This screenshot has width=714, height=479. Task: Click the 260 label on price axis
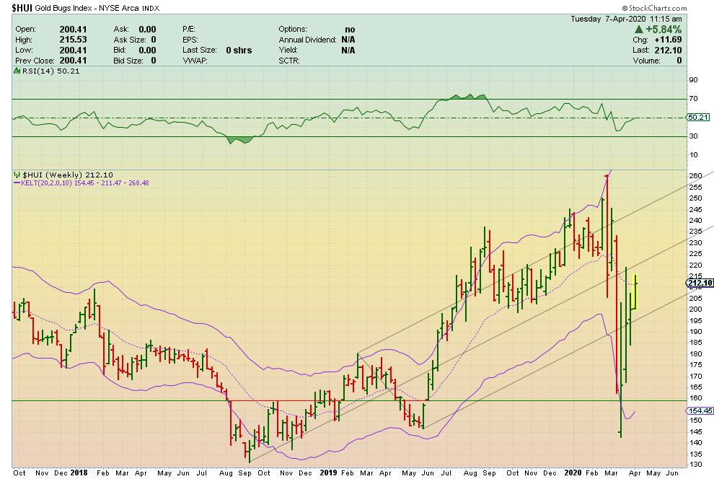[695, 175]
